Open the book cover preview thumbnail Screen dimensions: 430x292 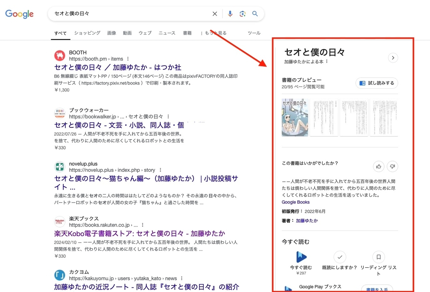click(295, 117)
